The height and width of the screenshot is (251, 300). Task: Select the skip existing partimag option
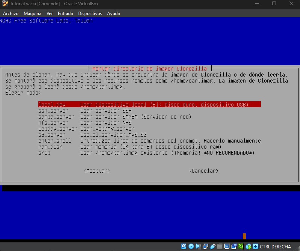[149, 153]
